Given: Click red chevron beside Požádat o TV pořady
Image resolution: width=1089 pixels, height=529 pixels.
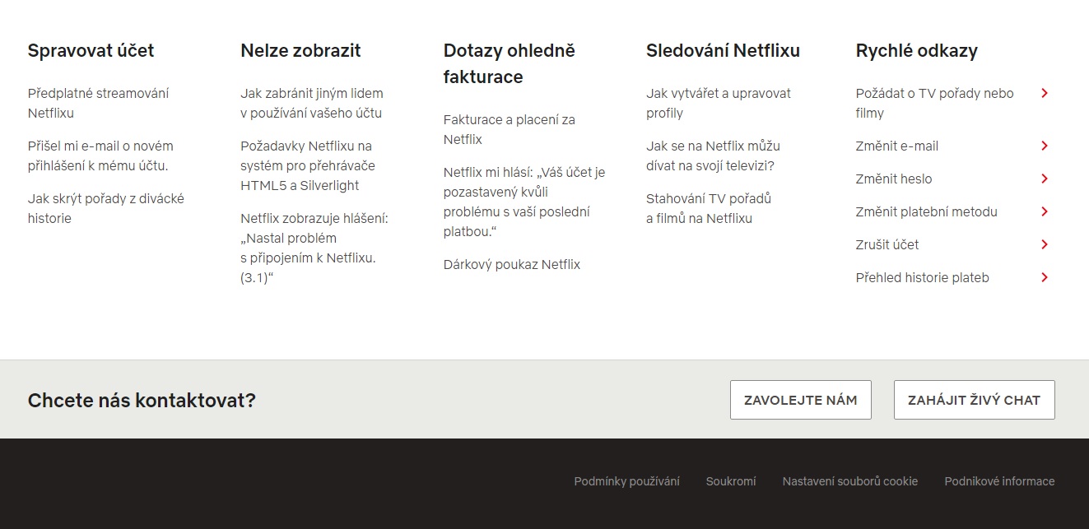Looking at the screenshot, I should point(1045,93).
